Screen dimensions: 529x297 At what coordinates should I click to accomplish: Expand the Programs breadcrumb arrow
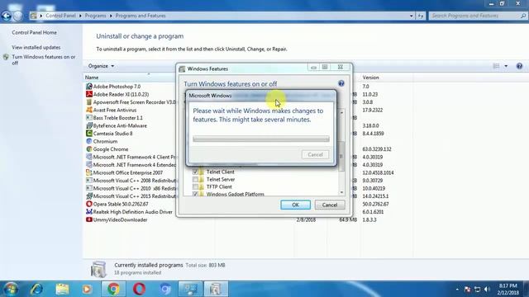(x=111, y=16)
